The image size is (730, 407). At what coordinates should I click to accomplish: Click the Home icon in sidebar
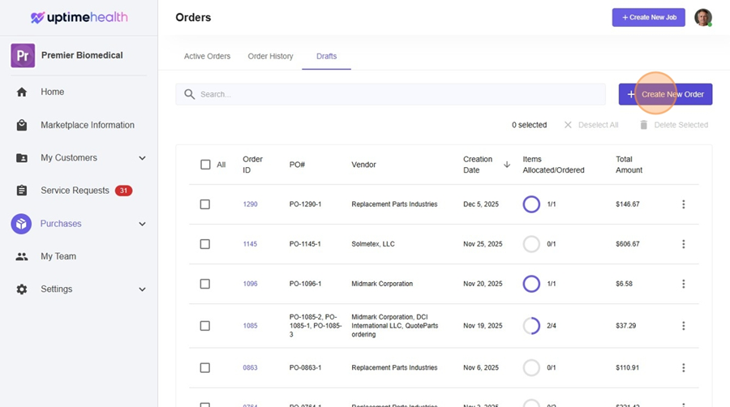(22, 92)
